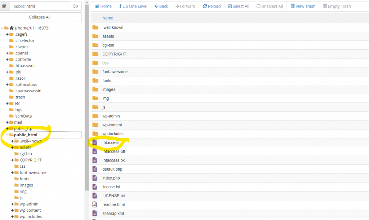Click the wp-content folder icon in file list
This screenshot has height=220, width=369.
95,125
